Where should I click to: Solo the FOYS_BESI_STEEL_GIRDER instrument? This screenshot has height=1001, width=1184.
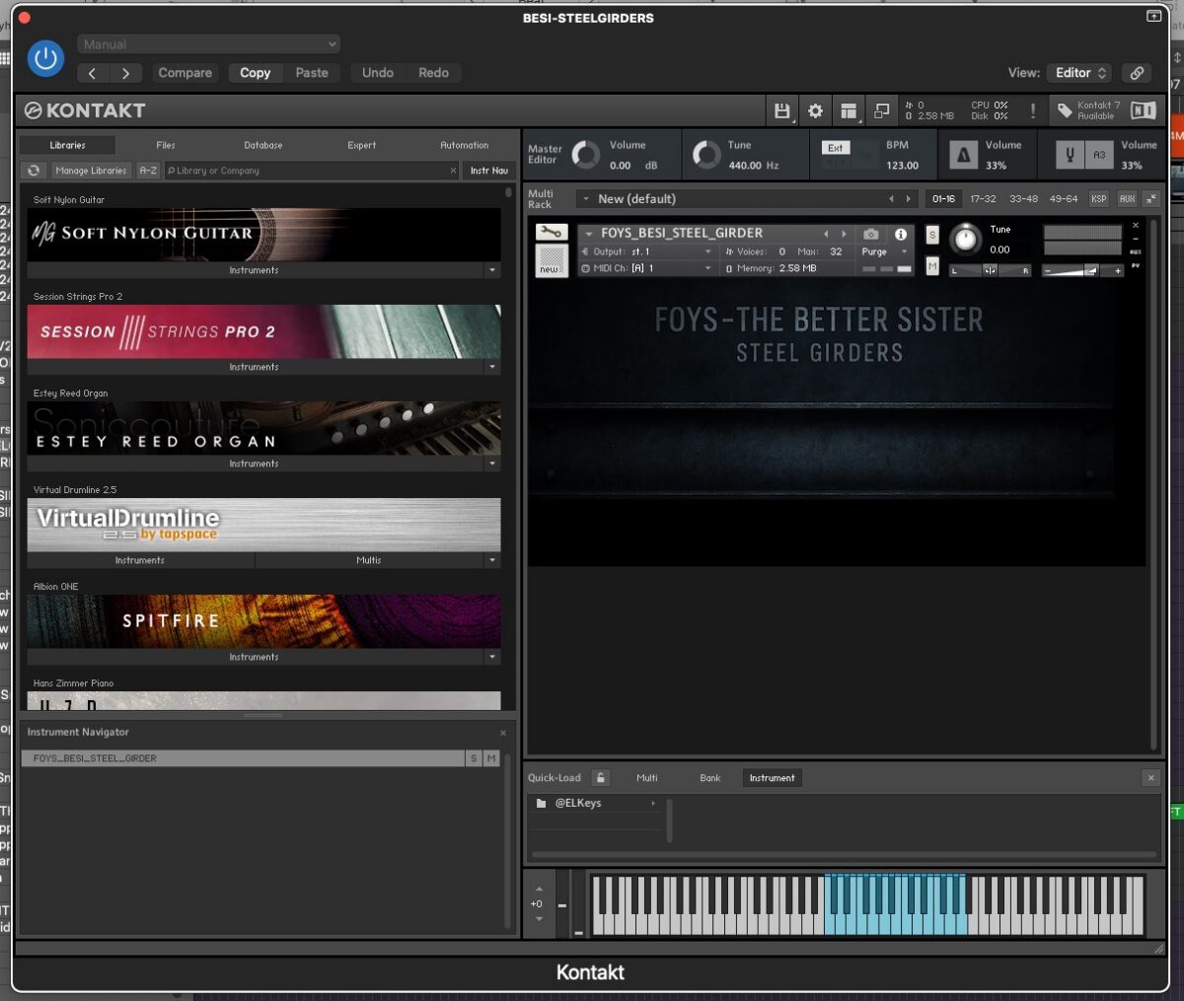pyautogui.click(x=931, y=235)
